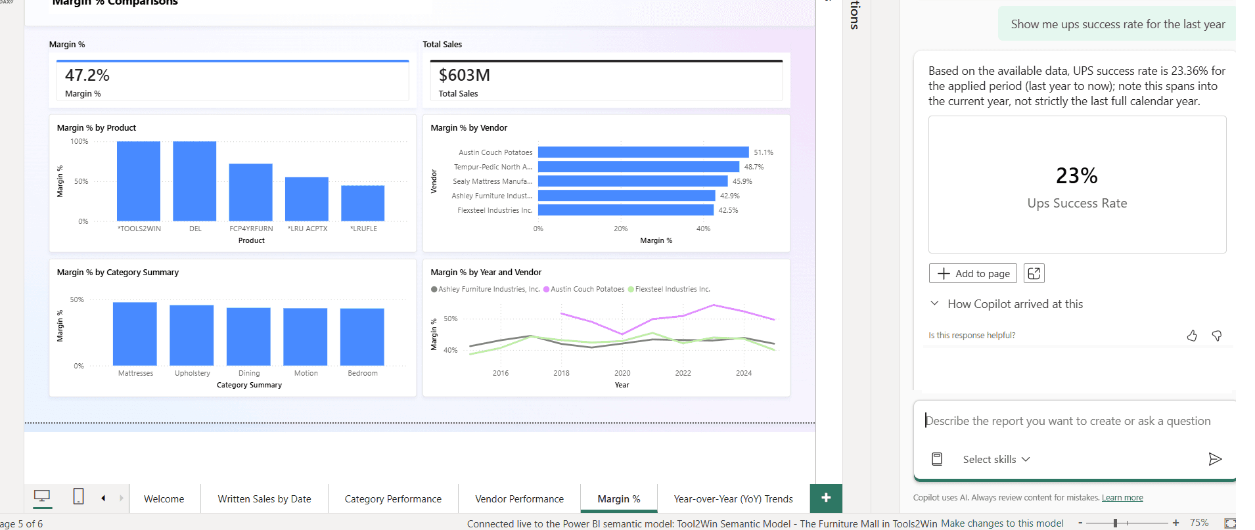Select Ashley Furniture Indust... vendor bar

(627, 196)
